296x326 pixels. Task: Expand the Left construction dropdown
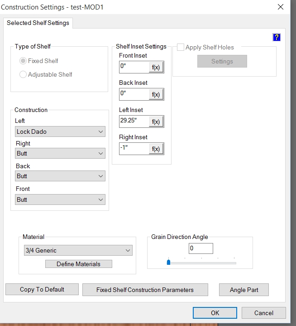(60, 131)
